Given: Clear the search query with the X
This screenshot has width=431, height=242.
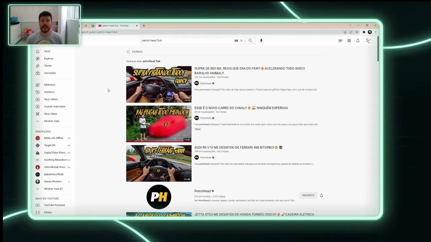Looking at the screenshot, I should point(241,41).
